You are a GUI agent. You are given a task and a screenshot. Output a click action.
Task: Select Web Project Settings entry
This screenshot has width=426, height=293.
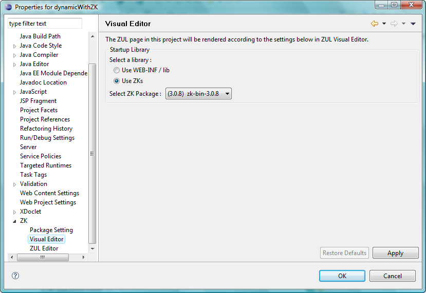click(x=48, y=202)
